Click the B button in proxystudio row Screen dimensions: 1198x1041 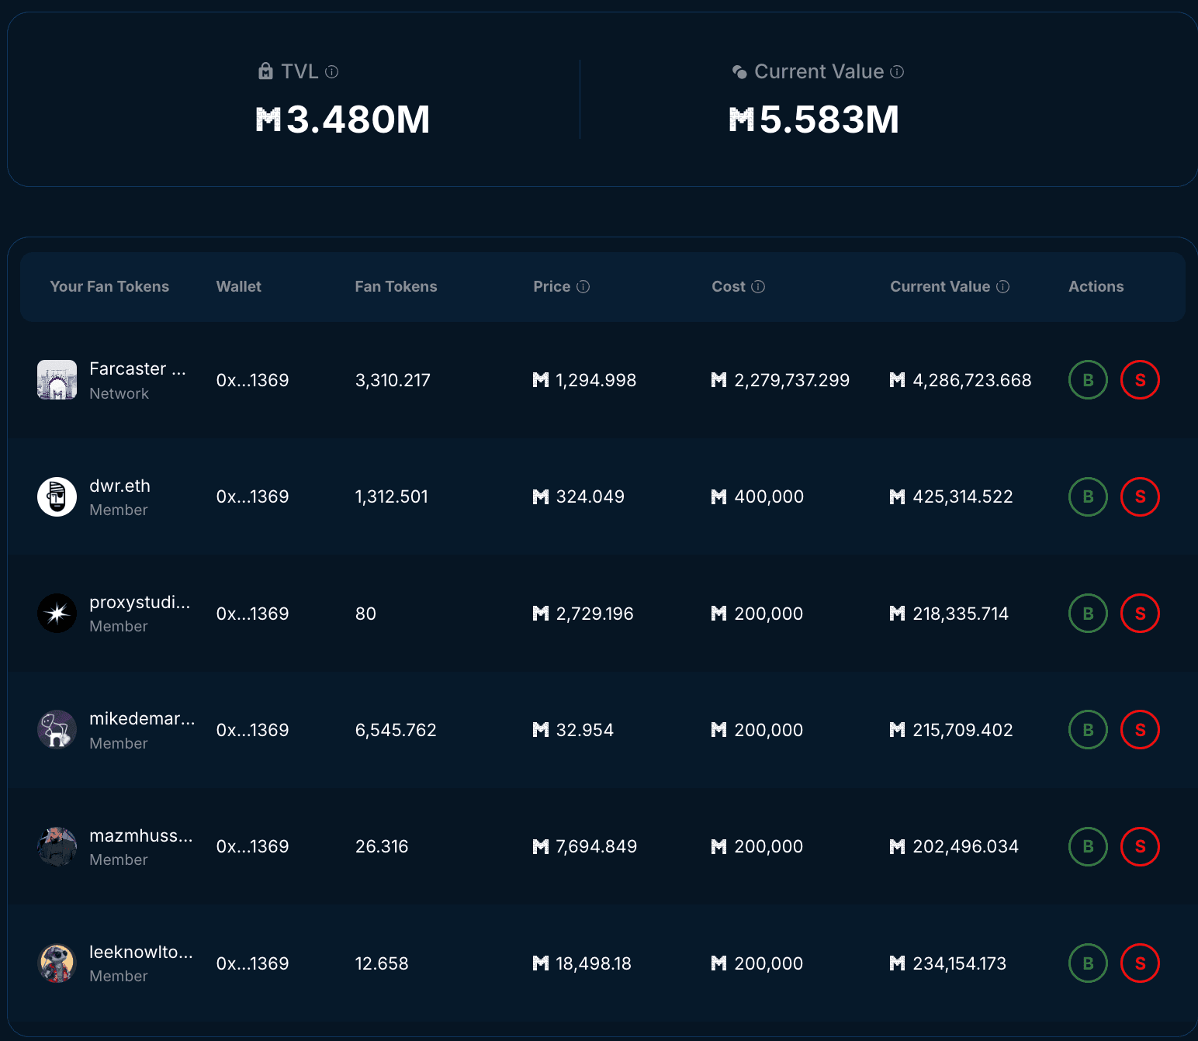click(1088, 614)
